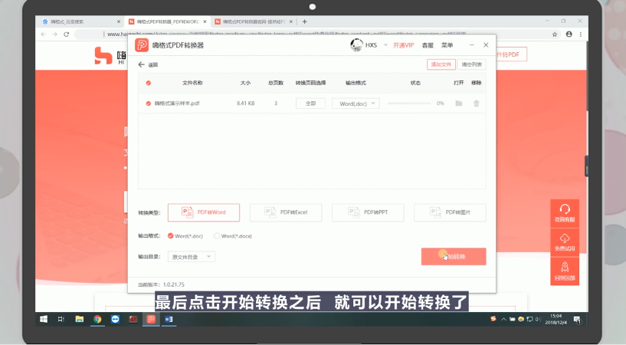Open tray hidden icons chevron
The height and width of the screenshot is (345, 626).
click(503, 319)
